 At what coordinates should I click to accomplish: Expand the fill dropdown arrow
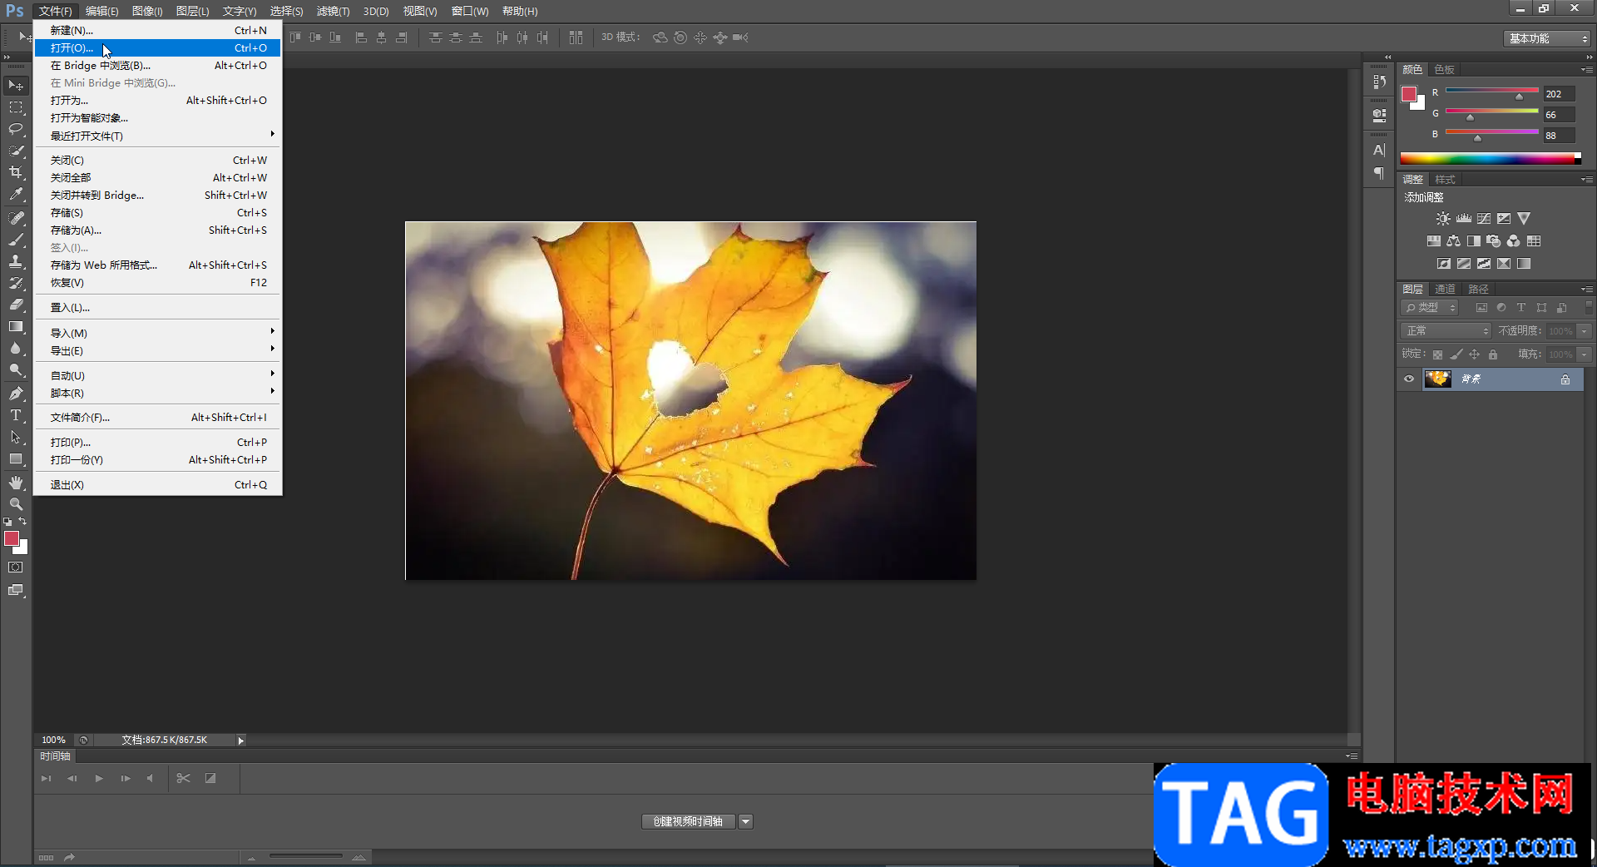pyautogui.click(x=1585, y=354)
